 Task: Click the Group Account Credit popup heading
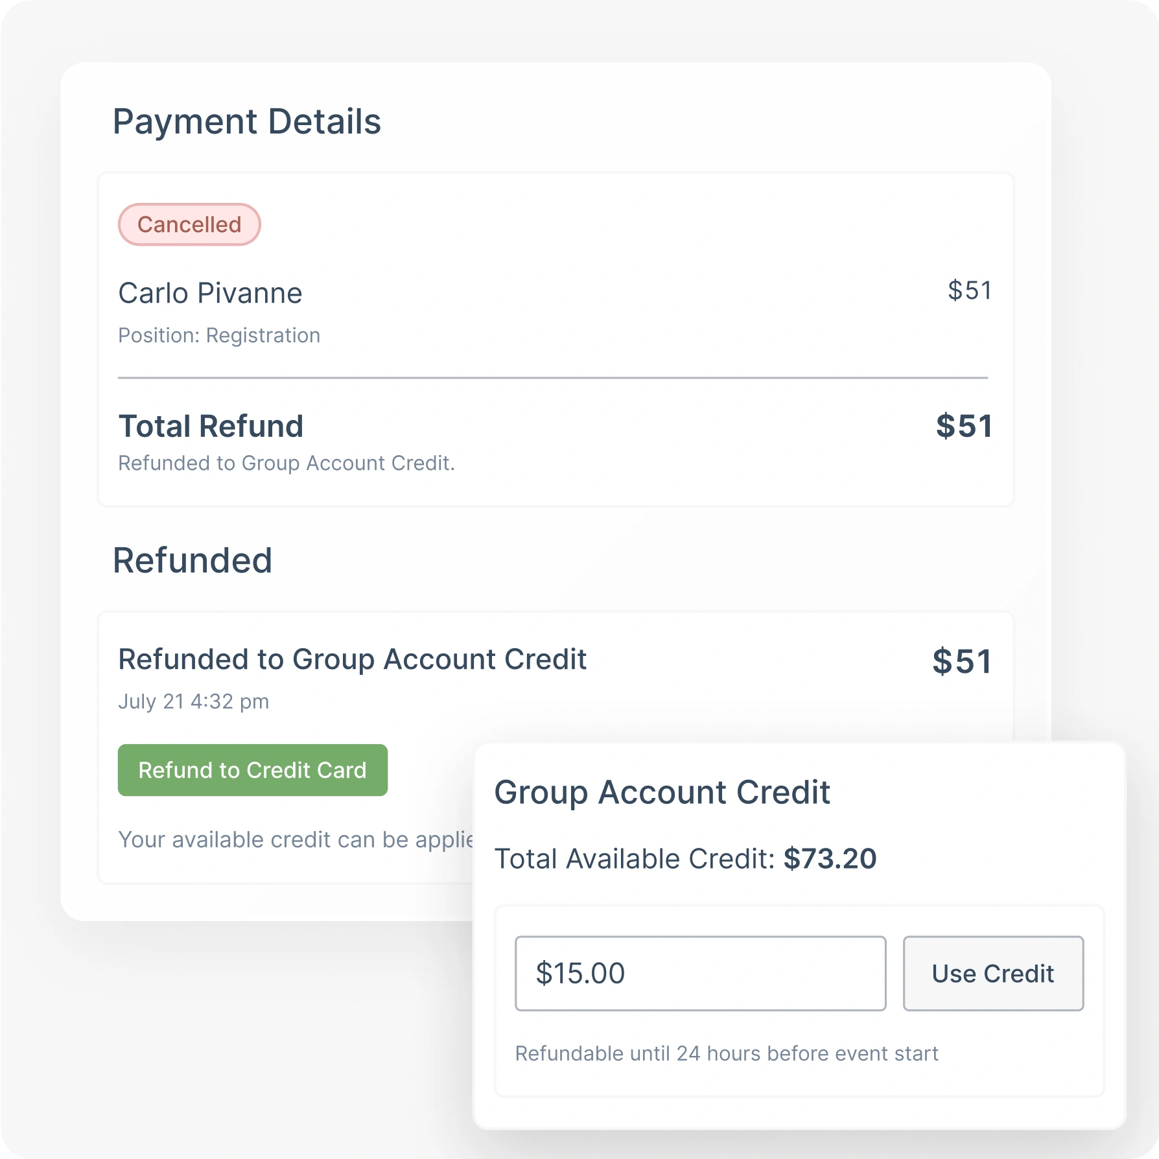(x=662, y=793)
